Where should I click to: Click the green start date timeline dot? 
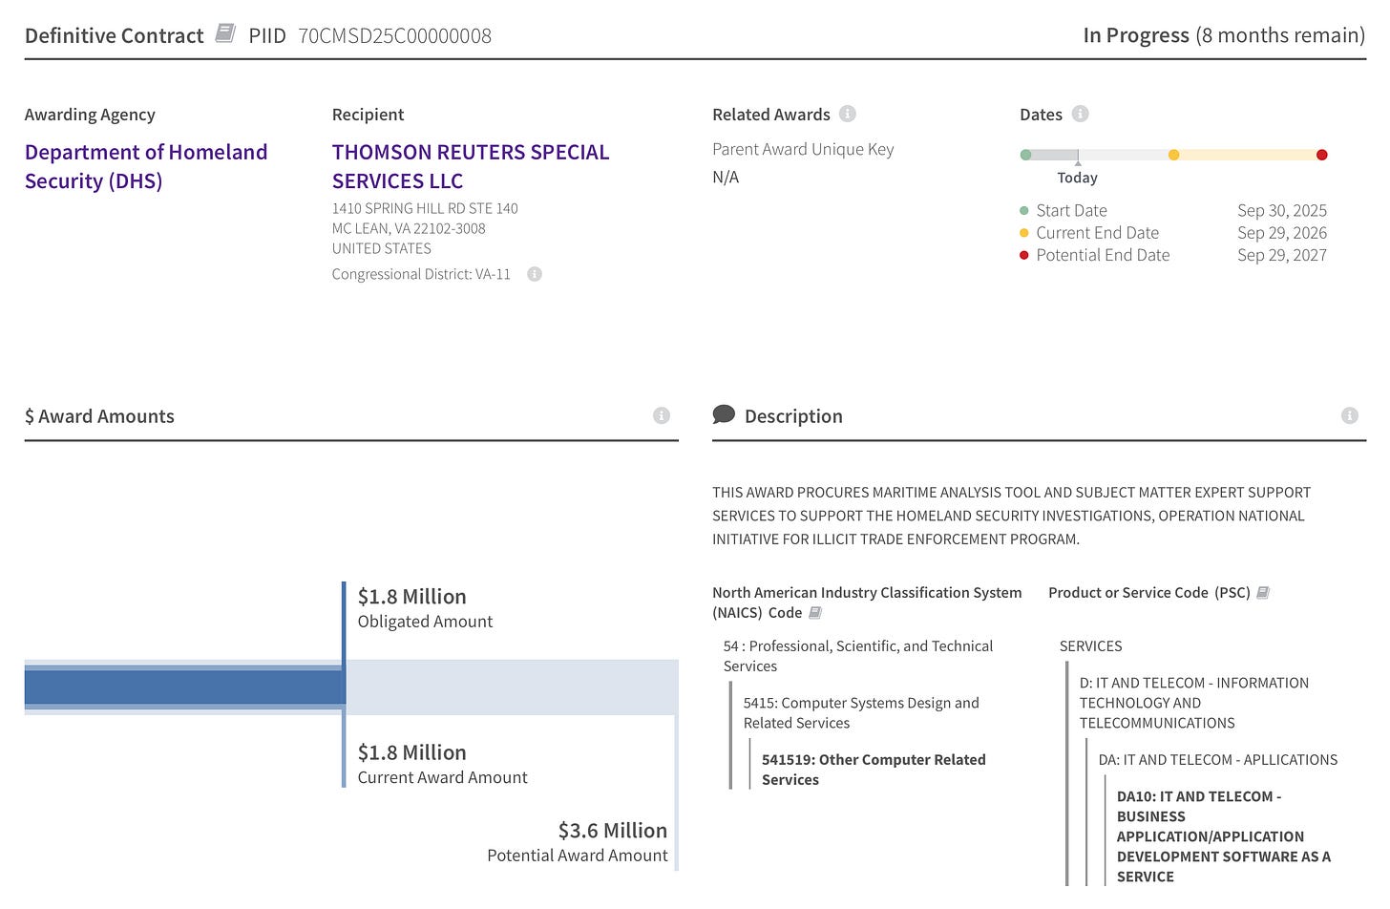point(1025,155)
